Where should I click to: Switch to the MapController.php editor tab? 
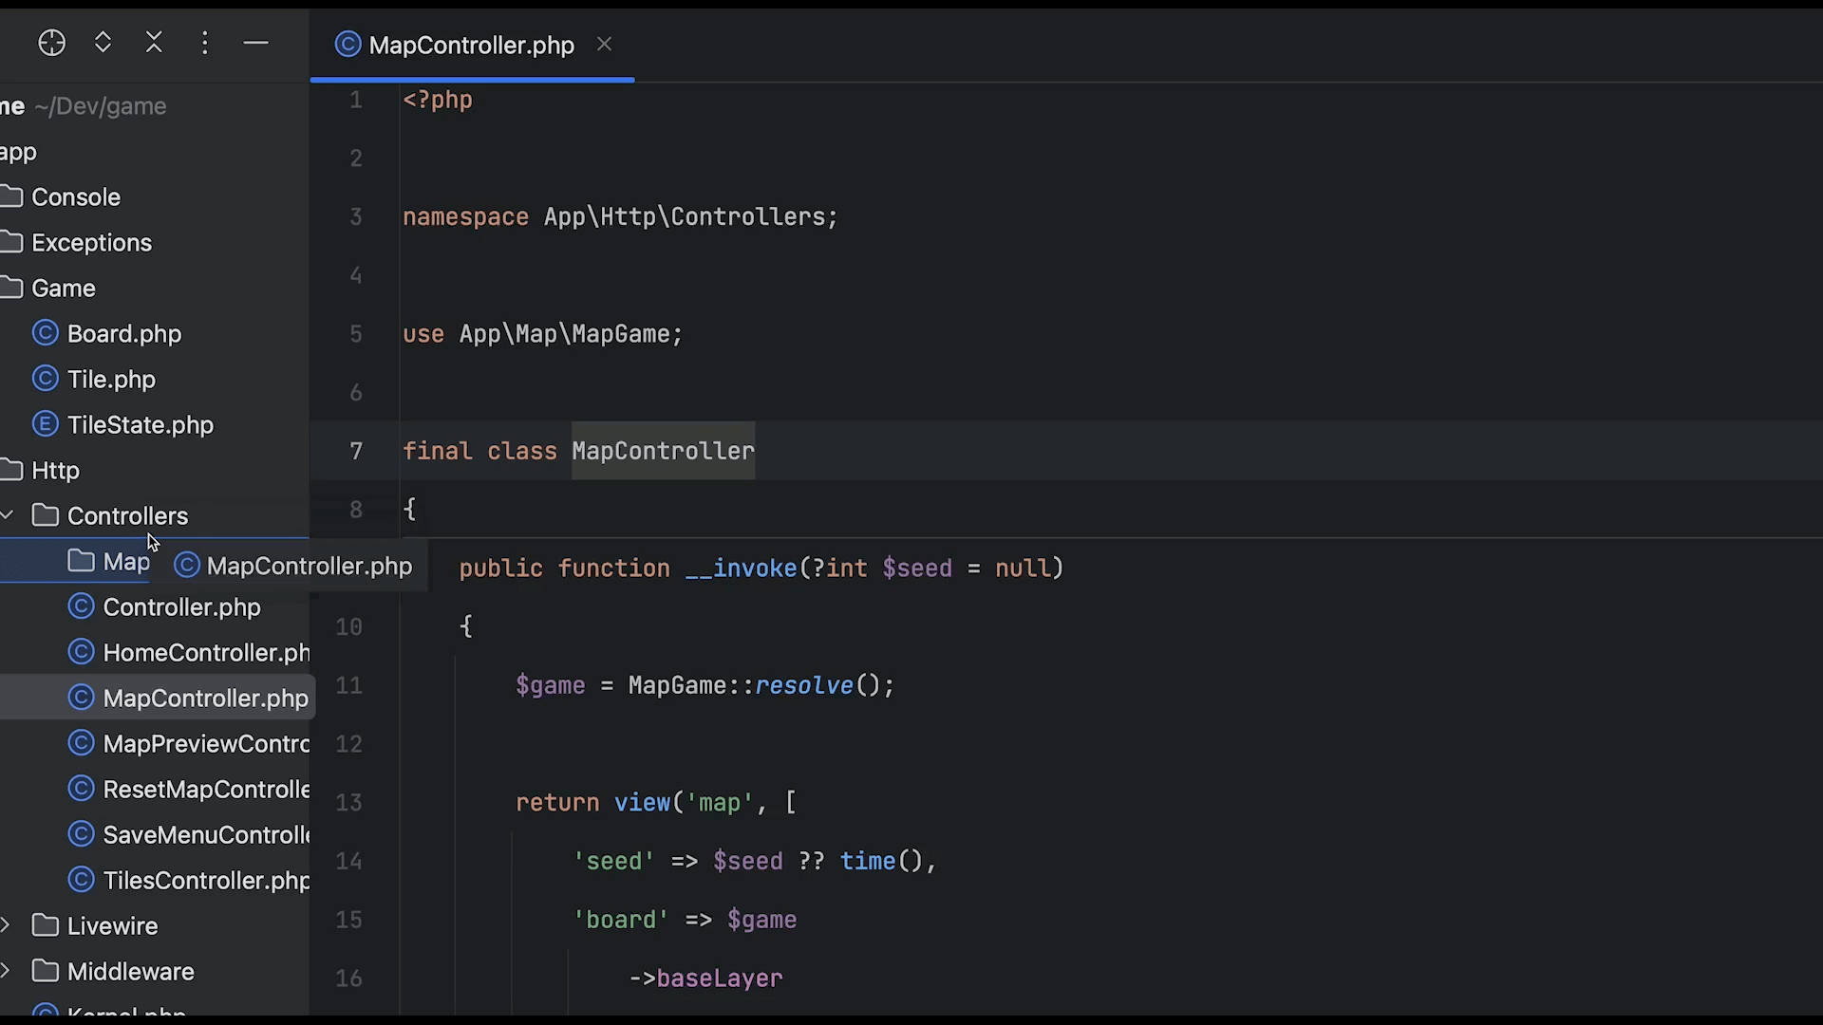(471, 46)
